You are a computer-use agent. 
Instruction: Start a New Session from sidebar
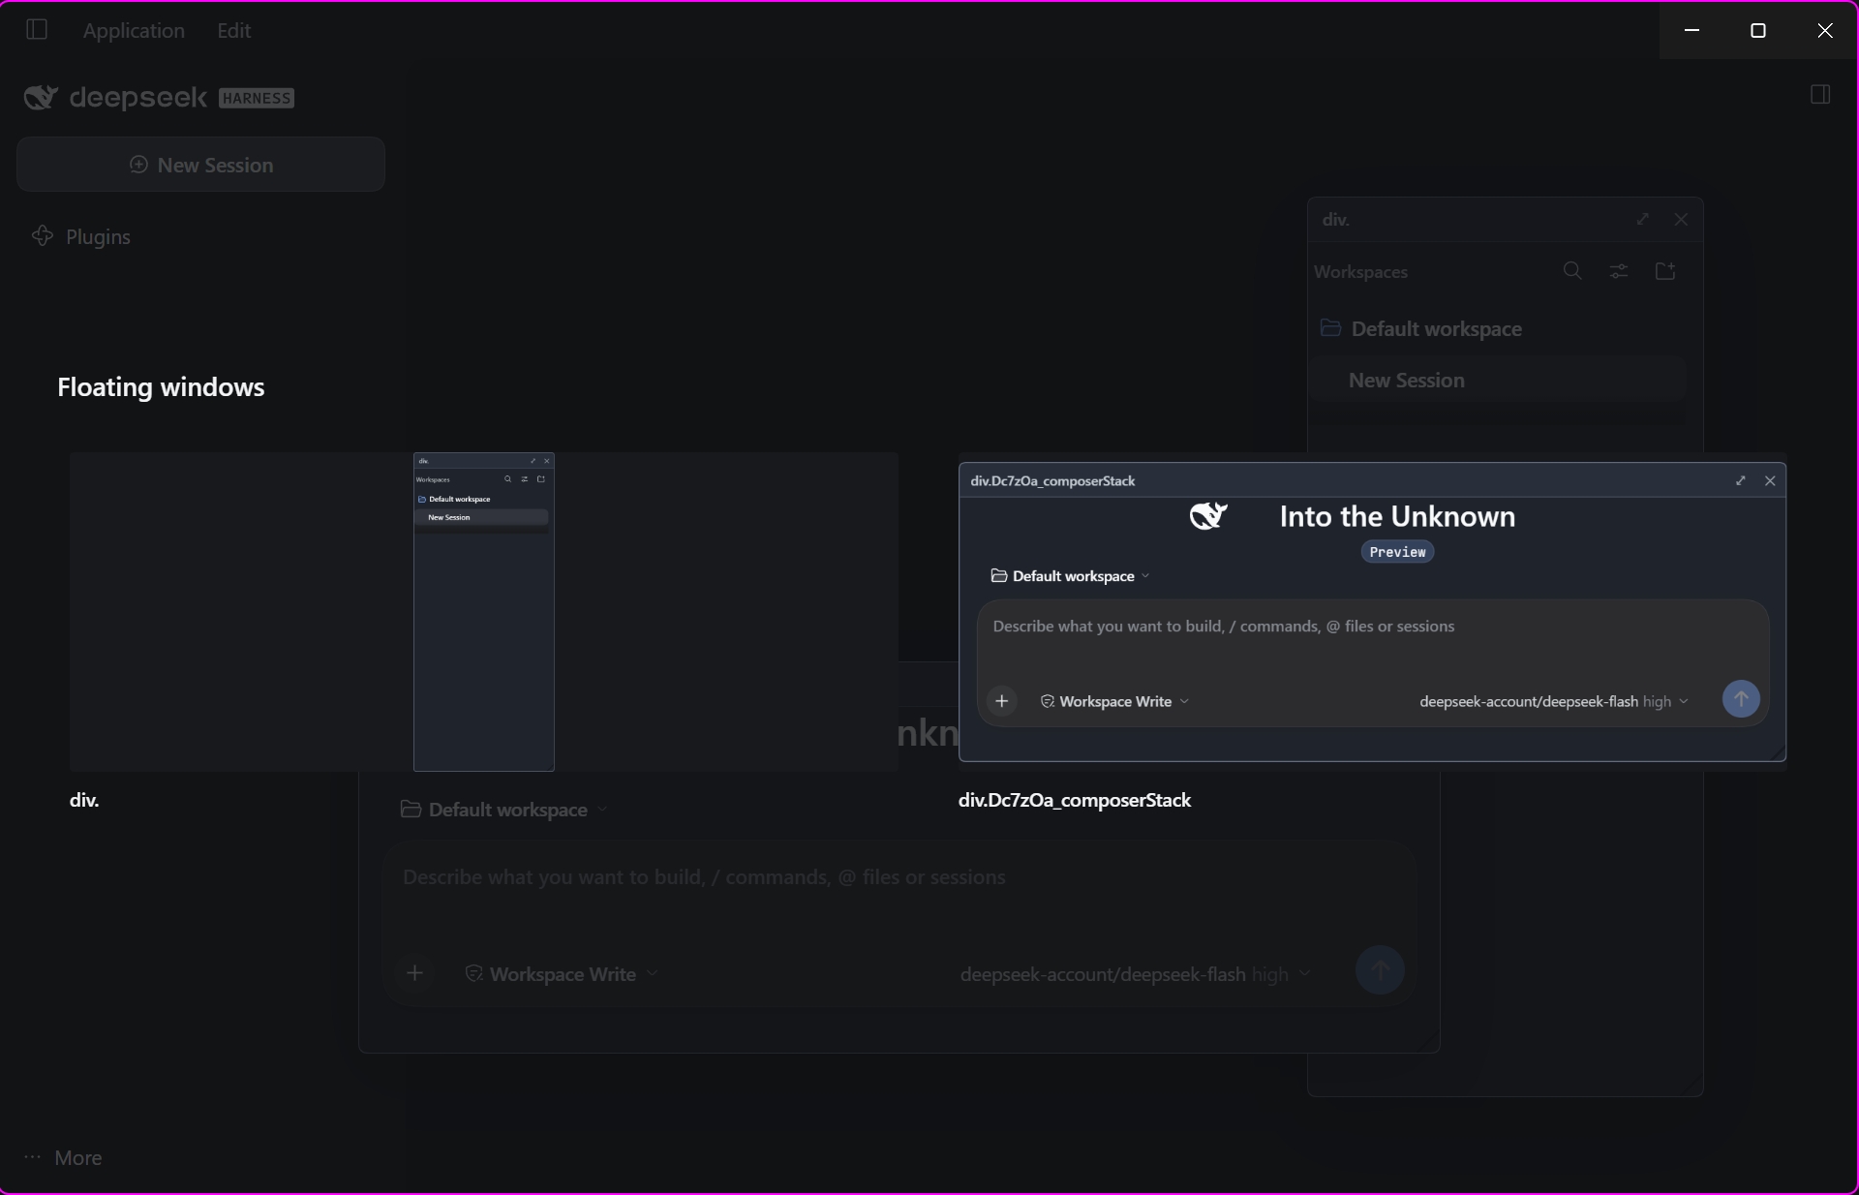pos(200,165)
